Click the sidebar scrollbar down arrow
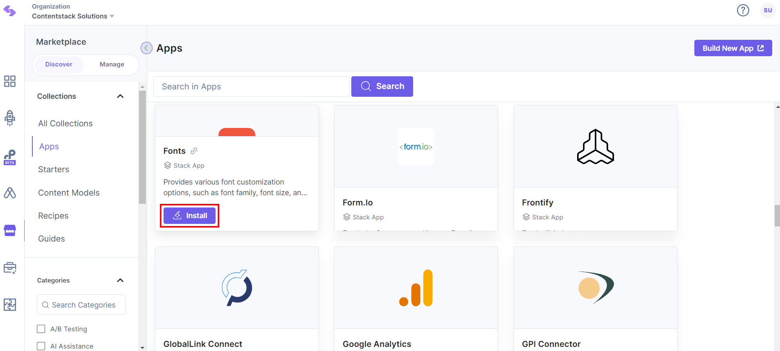The width and height of the screenshot is (780, 351). (x=142, y=348)
